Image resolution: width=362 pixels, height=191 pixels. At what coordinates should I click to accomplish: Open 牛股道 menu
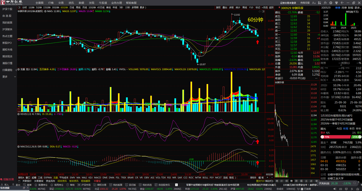click(x=103, y=3)
